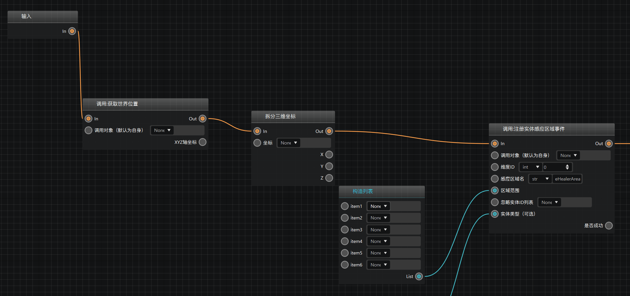630x296 pixels.
Task: Click the Y output port of 拆分三维坐标
Action: point(329,166)
